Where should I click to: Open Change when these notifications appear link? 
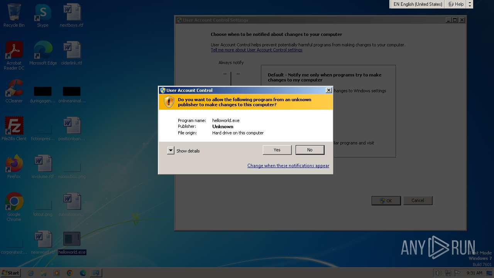coord(288,166)
